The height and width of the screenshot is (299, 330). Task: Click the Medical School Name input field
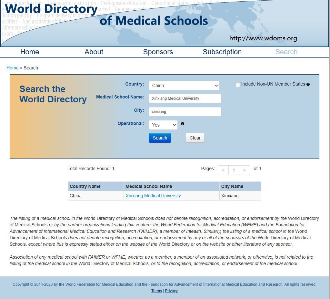[185, 98]
